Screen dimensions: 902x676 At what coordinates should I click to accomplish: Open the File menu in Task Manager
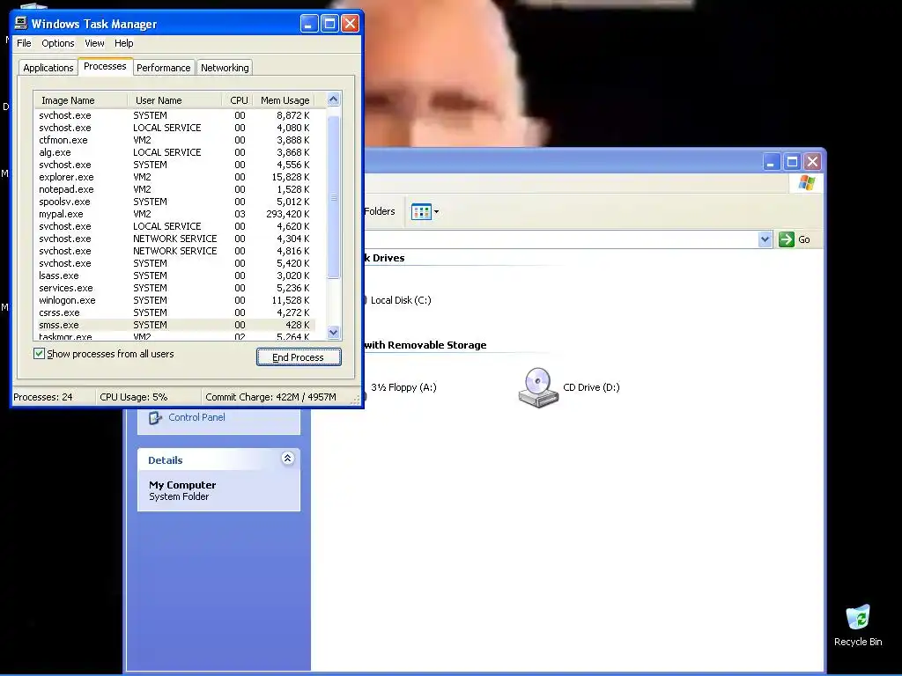tap(24, 43)
